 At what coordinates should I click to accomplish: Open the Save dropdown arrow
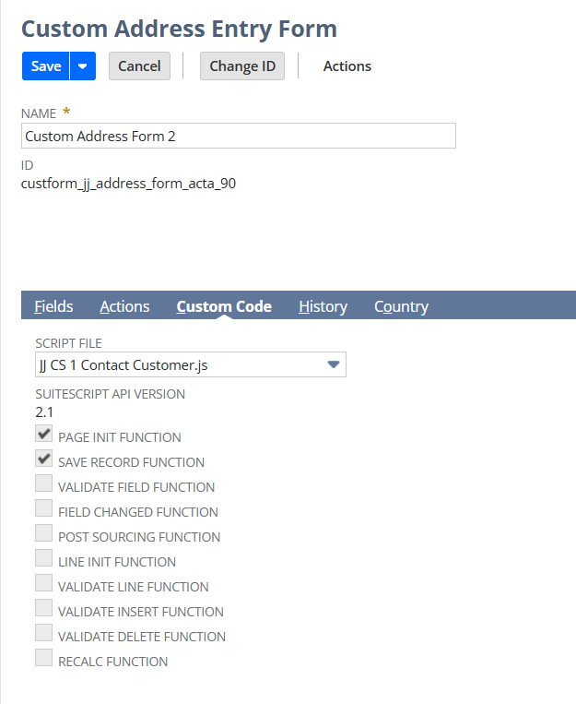pyautogui.click(x=83, y=66)
